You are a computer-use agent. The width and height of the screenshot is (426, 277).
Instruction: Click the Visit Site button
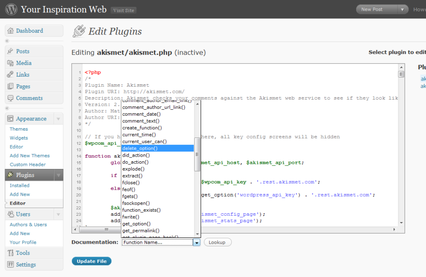click(124, 10)
